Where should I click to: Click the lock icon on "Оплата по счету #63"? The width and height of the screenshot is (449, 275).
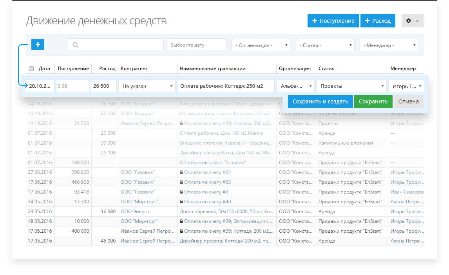click(x=181, y=182)
